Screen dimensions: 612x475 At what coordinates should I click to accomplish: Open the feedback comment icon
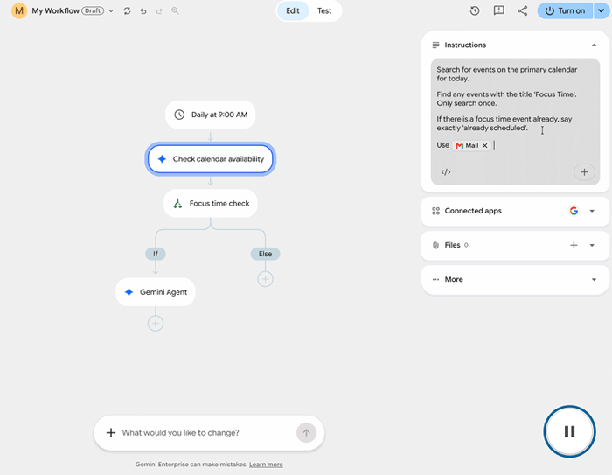pos(499,11)
